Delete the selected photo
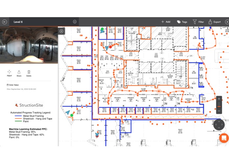Image resolution: width=229 pixels, height=163 pixels. pos(29,74)
